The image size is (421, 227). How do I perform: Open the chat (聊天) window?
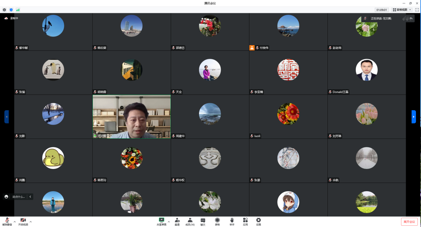point(203,221)
